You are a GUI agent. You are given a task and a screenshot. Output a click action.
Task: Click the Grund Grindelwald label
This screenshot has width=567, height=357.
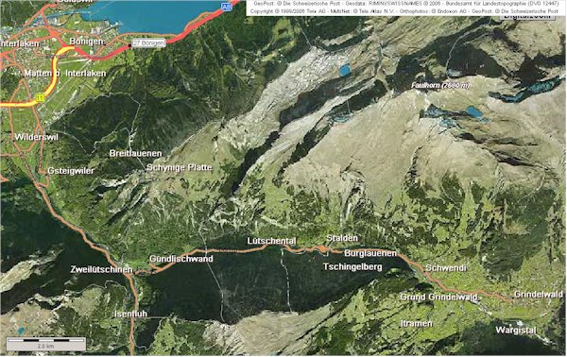click(x=439, y=297)
